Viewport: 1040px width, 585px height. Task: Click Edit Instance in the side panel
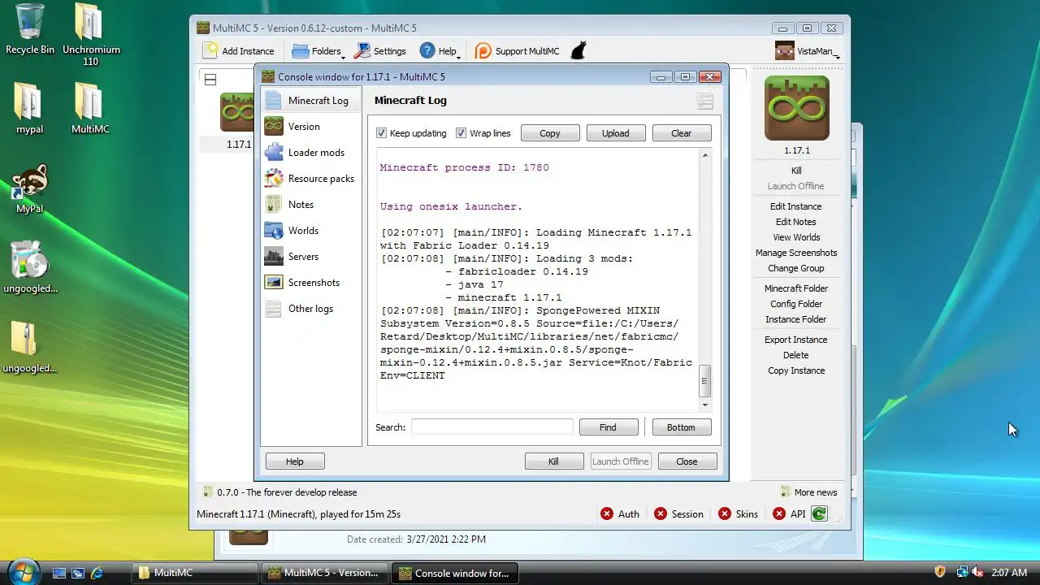[x=796, y=206]
